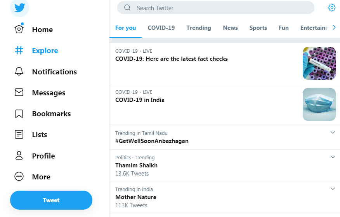Switch to the COVID-19 tab

(x=161, y=28)
